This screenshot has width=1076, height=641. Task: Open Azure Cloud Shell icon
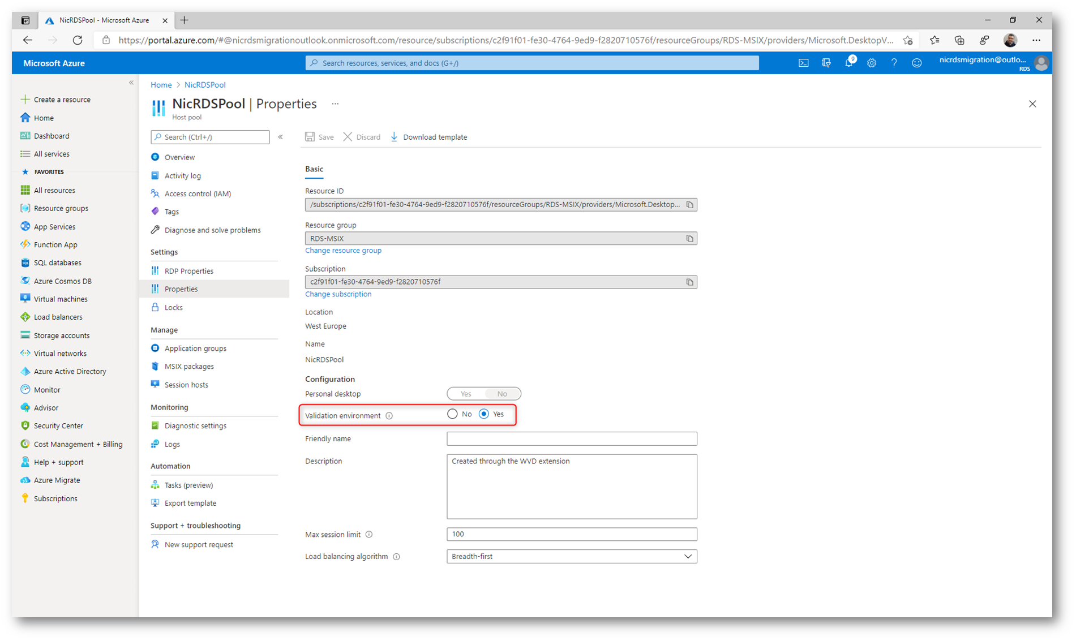(x=803, y=63)
